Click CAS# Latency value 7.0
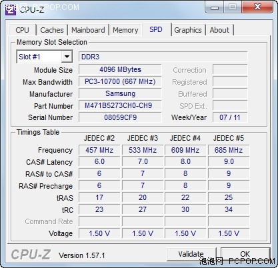Image resolution: width=278 pixels, height=268 pixels. tap(143, 161)
